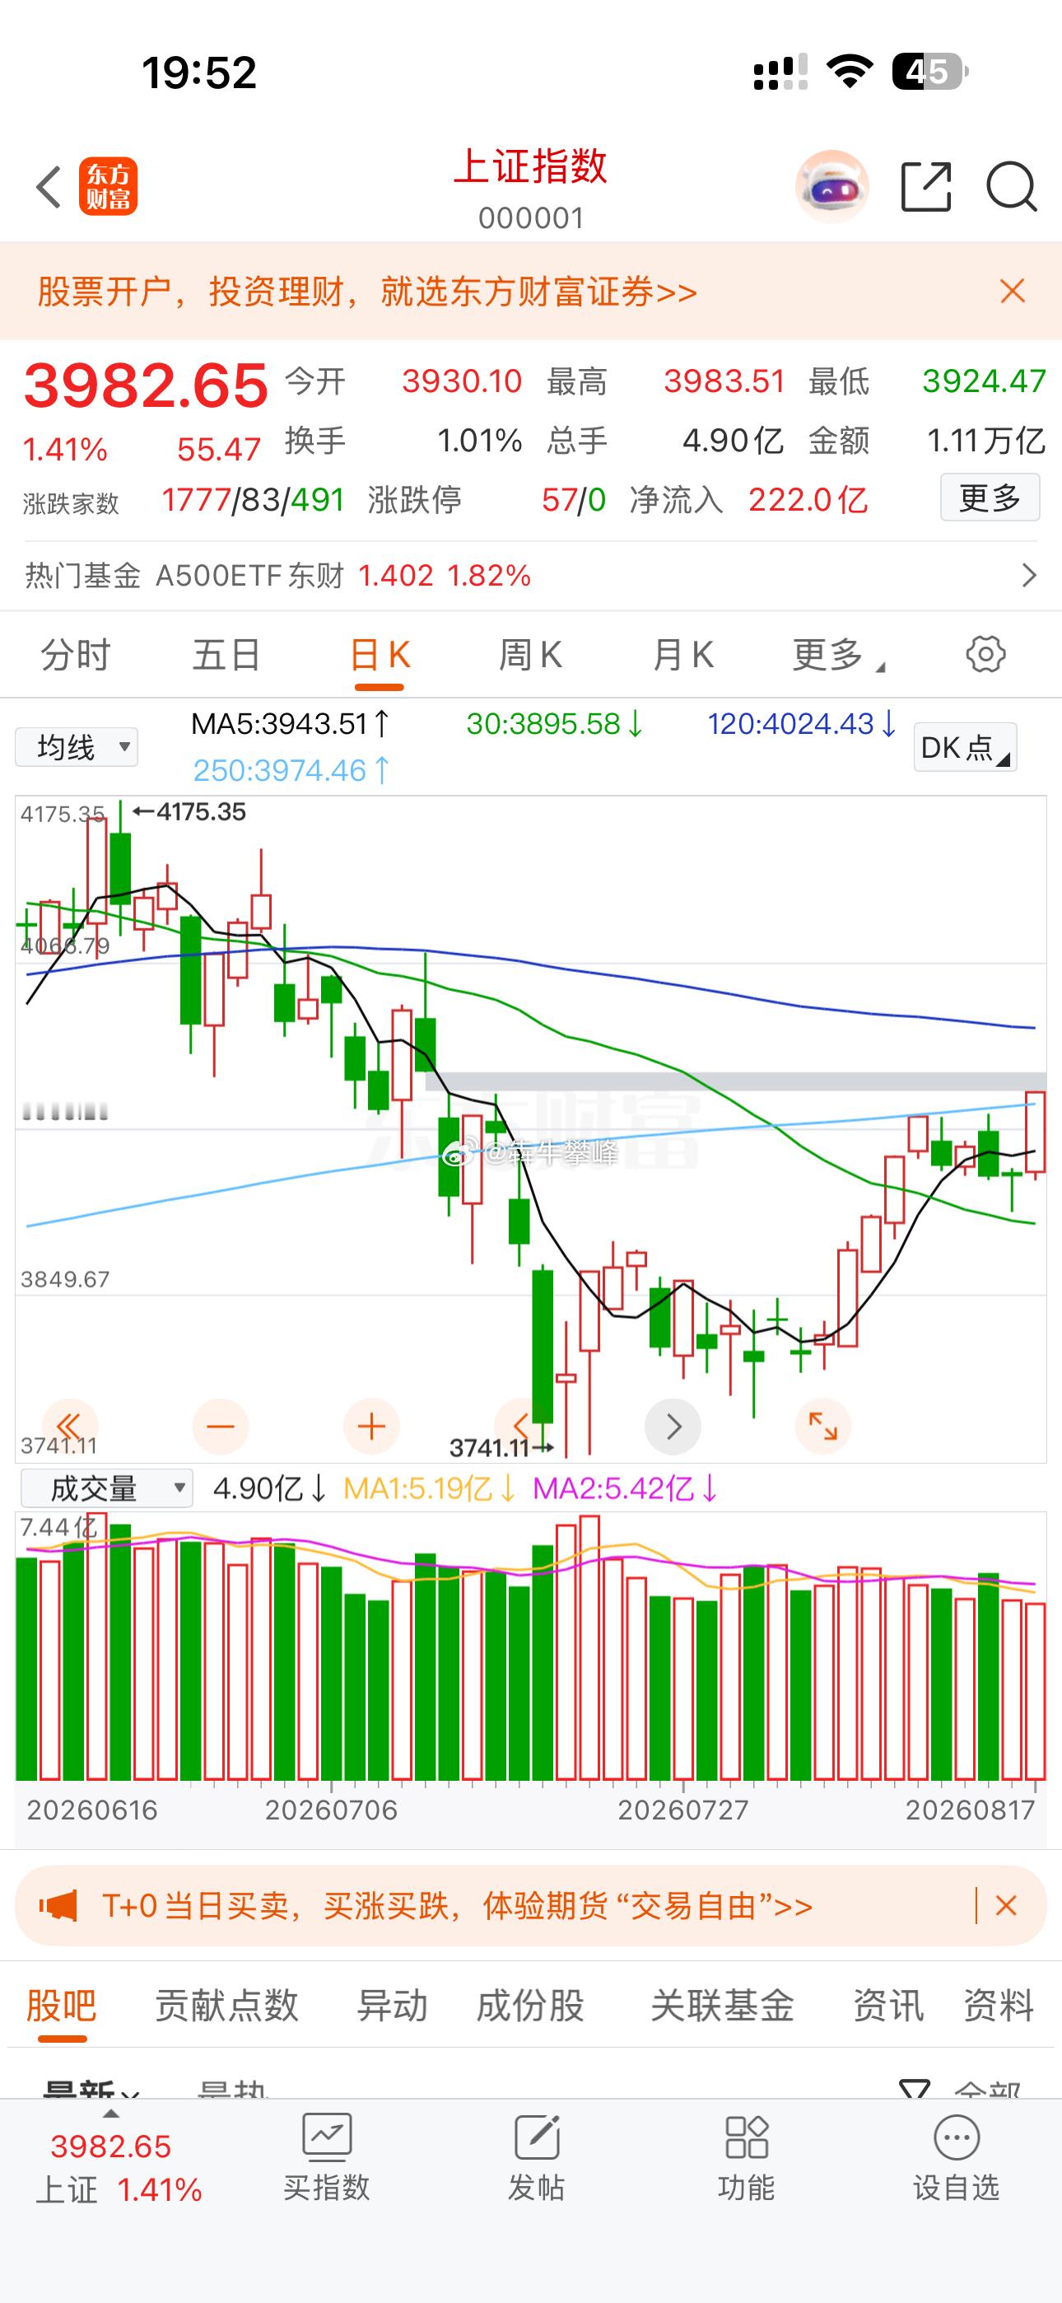This screenshot has height=2303, width=1062.
Task: Tap the MA5:3943.51 indicator label
Action: tap(291, 723)
